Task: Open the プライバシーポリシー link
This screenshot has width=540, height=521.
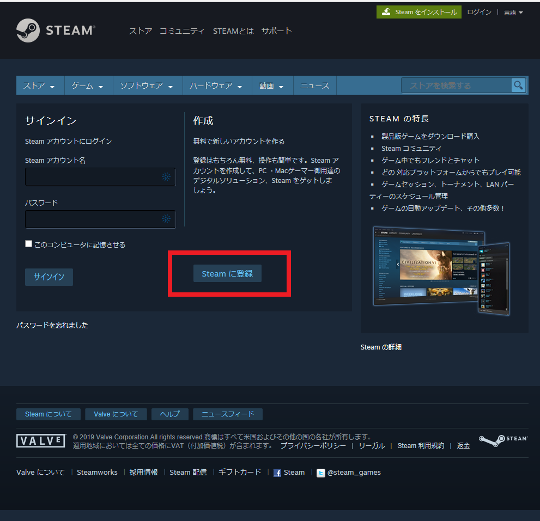Action: 313,446
